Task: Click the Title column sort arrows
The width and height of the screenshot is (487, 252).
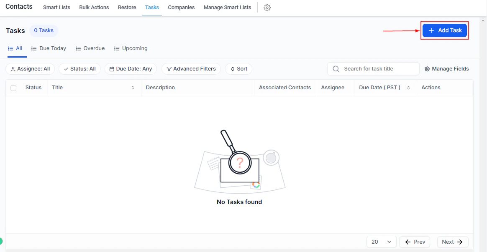Action: 133,88
